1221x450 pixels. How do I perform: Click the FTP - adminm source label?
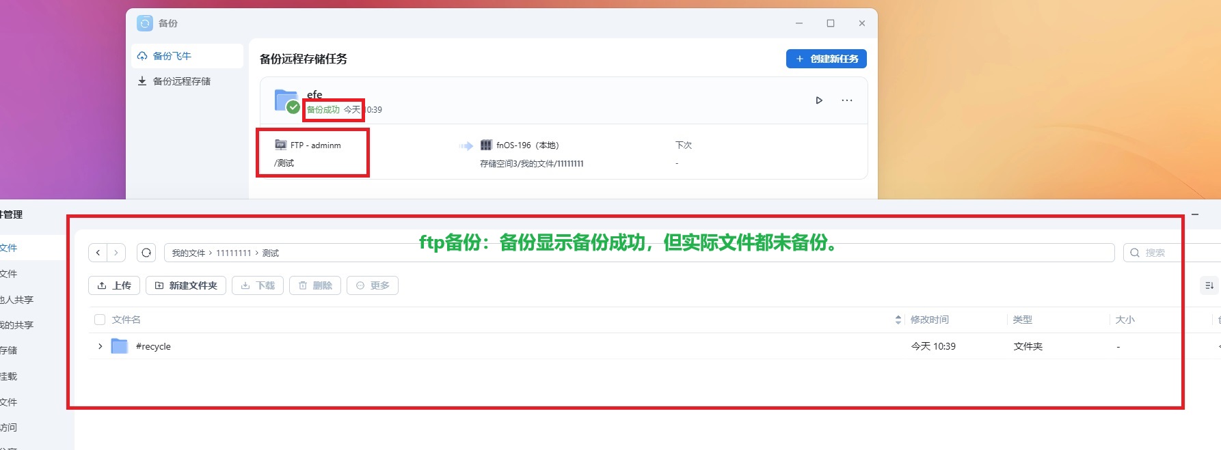click(315, 145)
